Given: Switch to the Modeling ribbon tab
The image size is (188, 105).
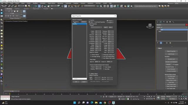Looking at the screenshot, I should 9,9.
